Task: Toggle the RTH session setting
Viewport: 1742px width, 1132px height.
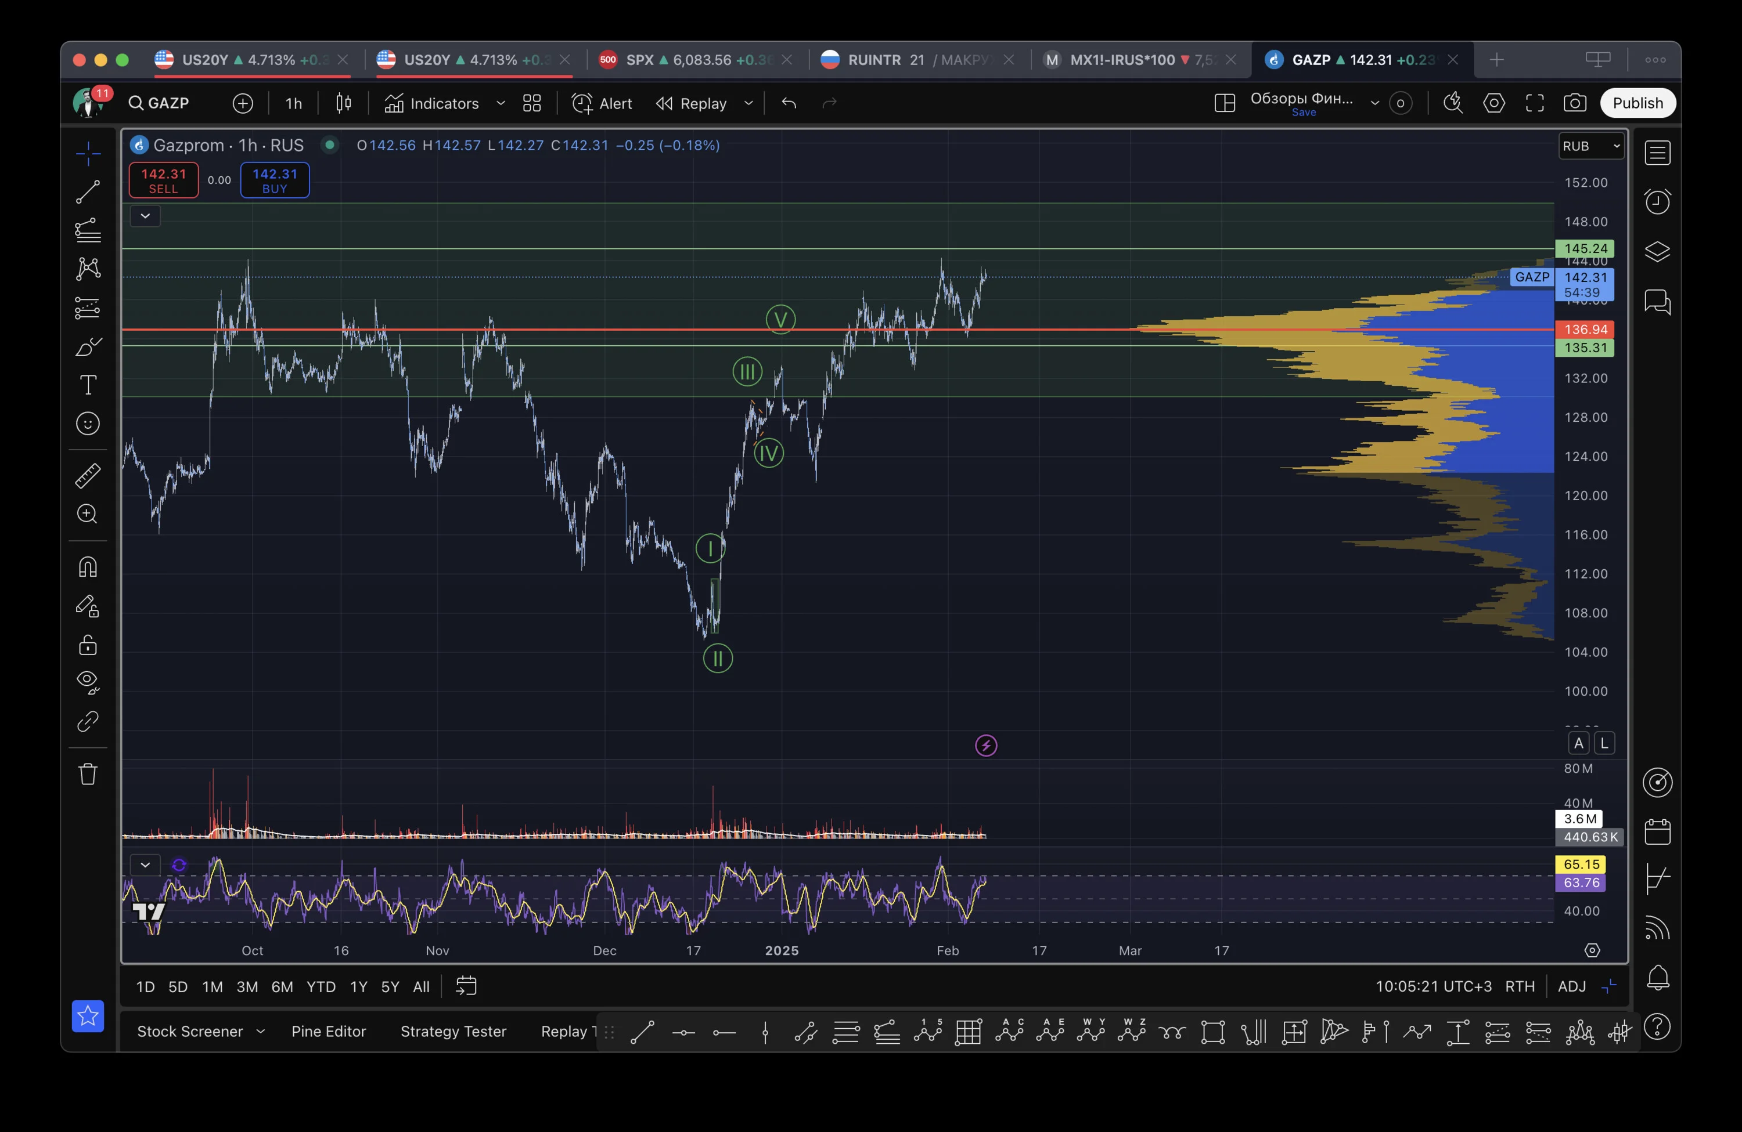Action: click(1520, 986)
